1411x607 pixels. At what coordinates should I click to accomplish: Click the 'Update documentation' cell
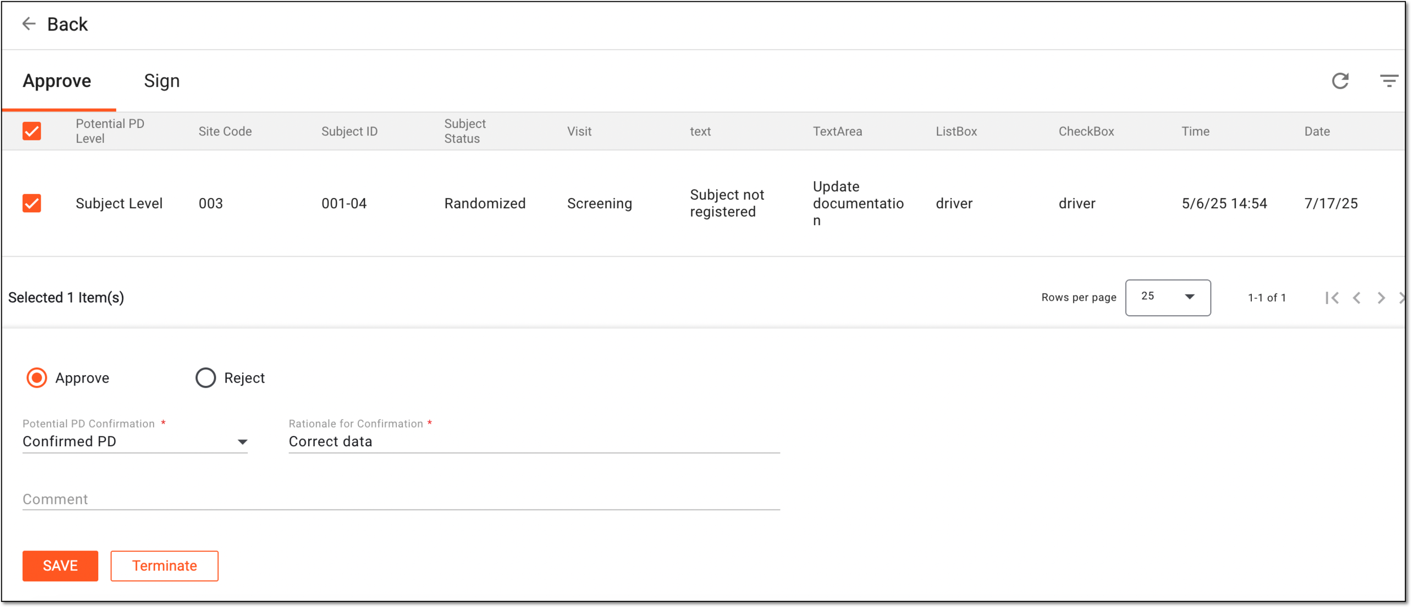858,203
